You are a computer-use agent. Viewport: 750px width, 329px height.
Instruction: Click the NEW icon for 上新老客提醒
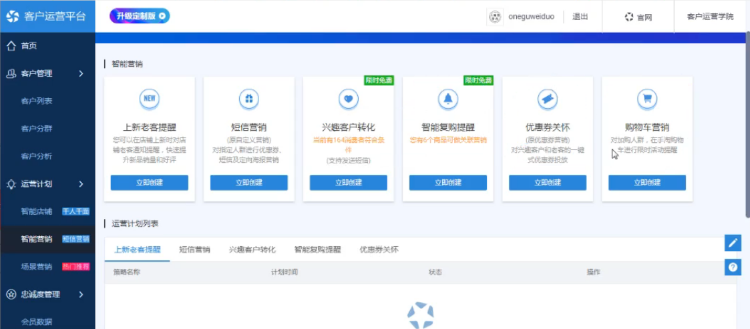[150, 99]
